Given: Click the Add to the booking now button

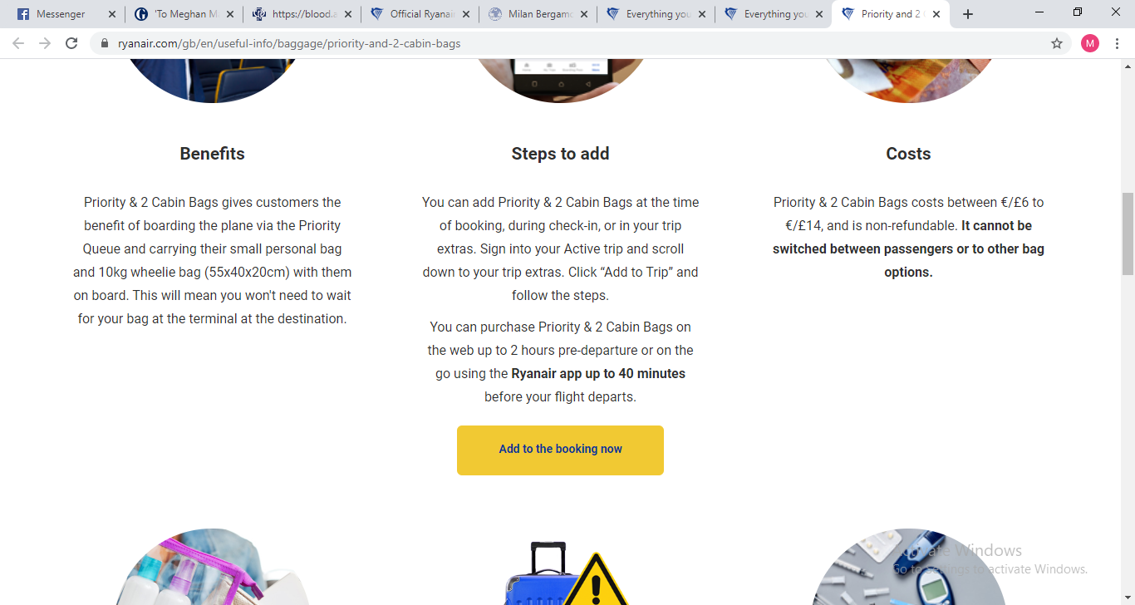Looking at the screenshot, I should tap(560, 450).
